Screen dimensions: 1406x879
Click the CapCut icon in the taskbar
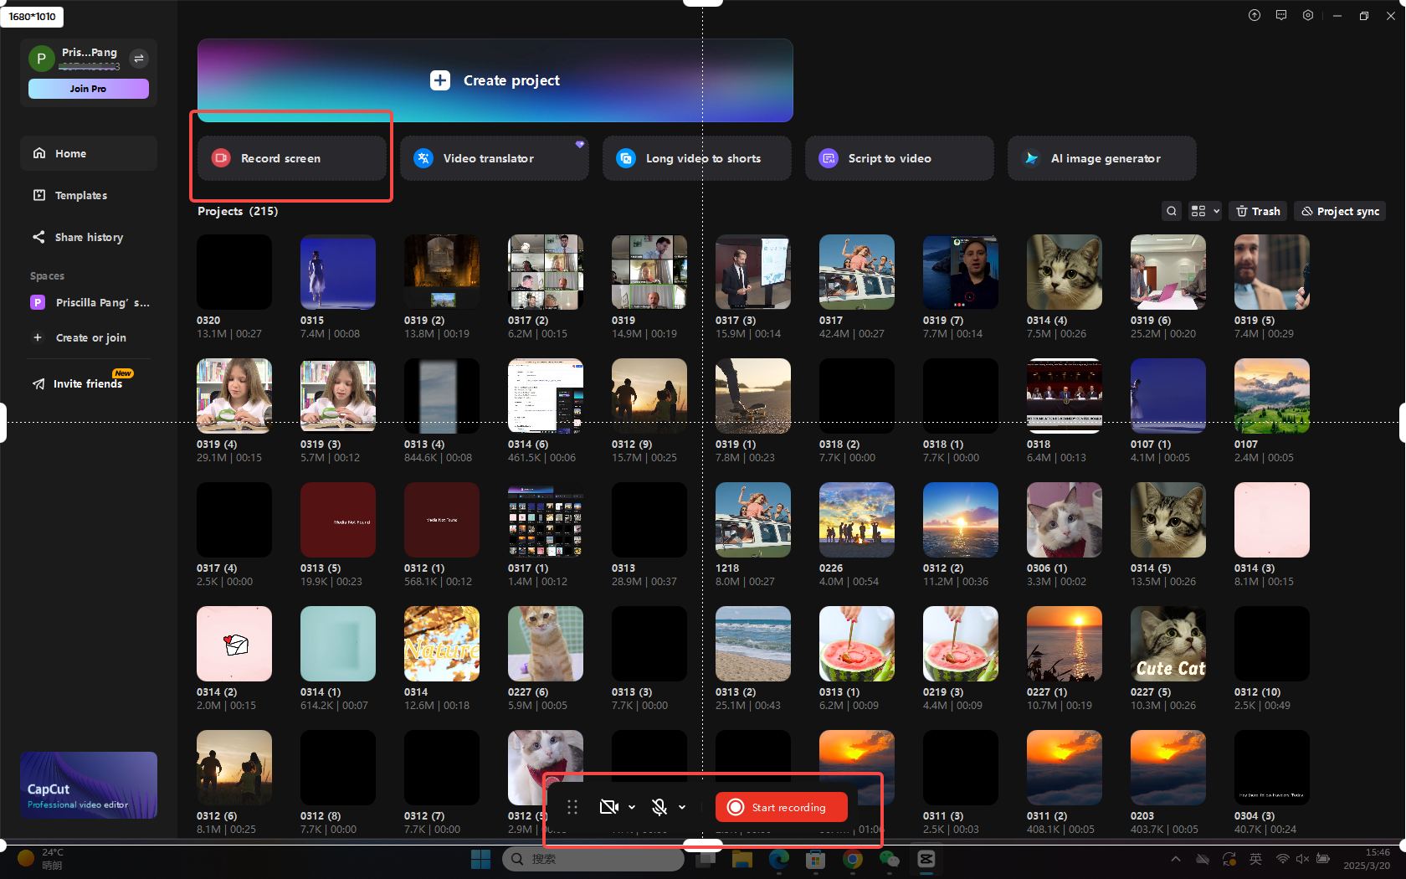[x=926, y=859]
